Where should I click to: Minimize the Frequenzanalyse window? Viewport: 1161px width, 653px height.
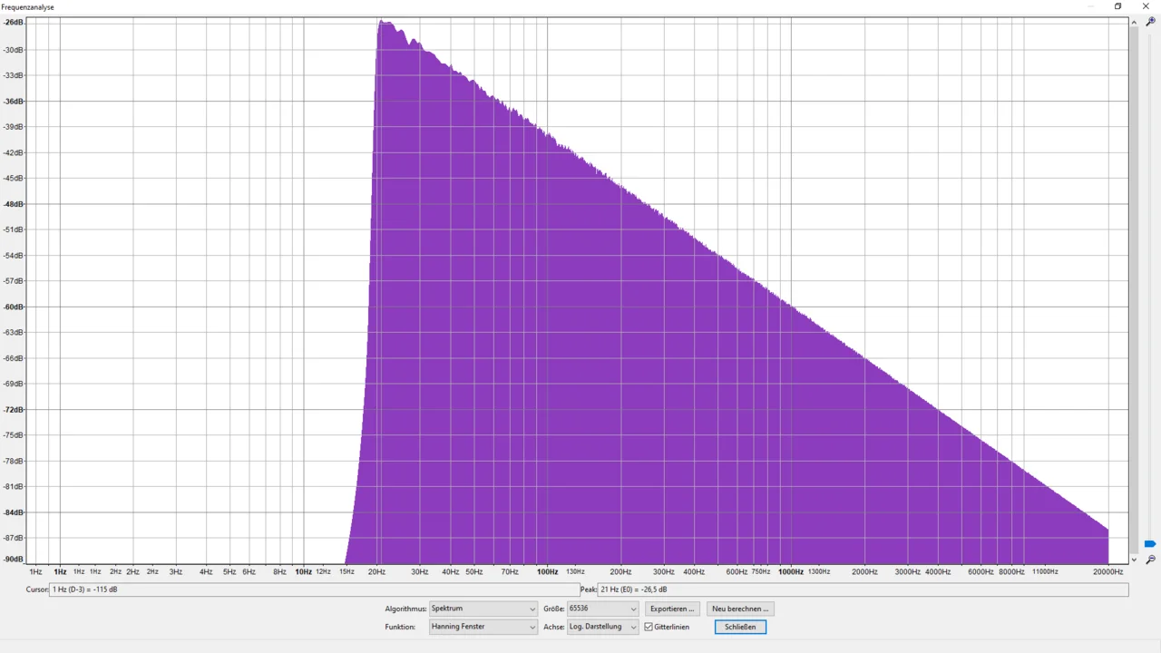pos(1089,6)
